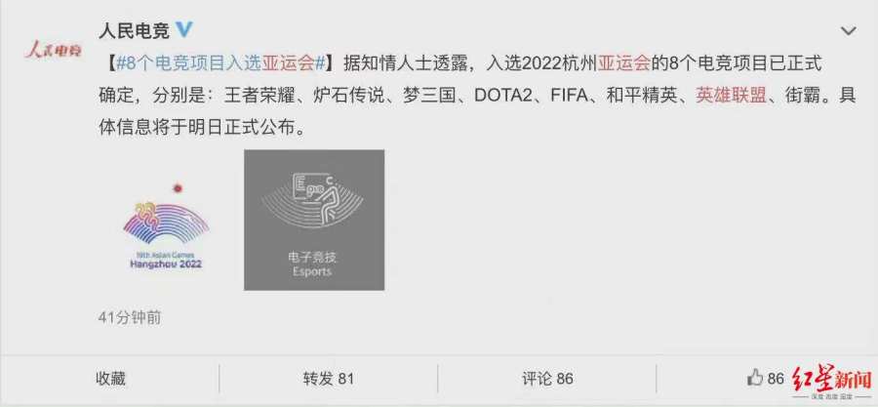This screenshot has height=407, width=878.
Task: Click the blue verified V badge
Action: click(x=183, y=29)
